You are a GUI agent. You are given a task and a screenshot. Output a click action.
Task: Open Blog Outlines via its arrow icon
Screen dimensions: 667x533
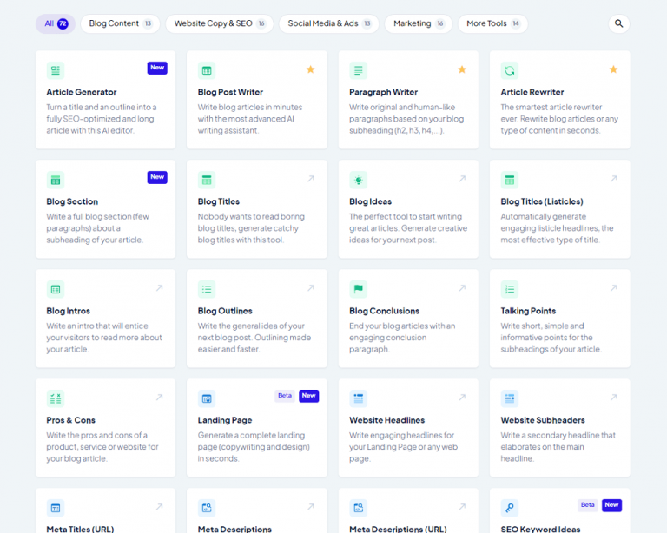pos(311,287)
